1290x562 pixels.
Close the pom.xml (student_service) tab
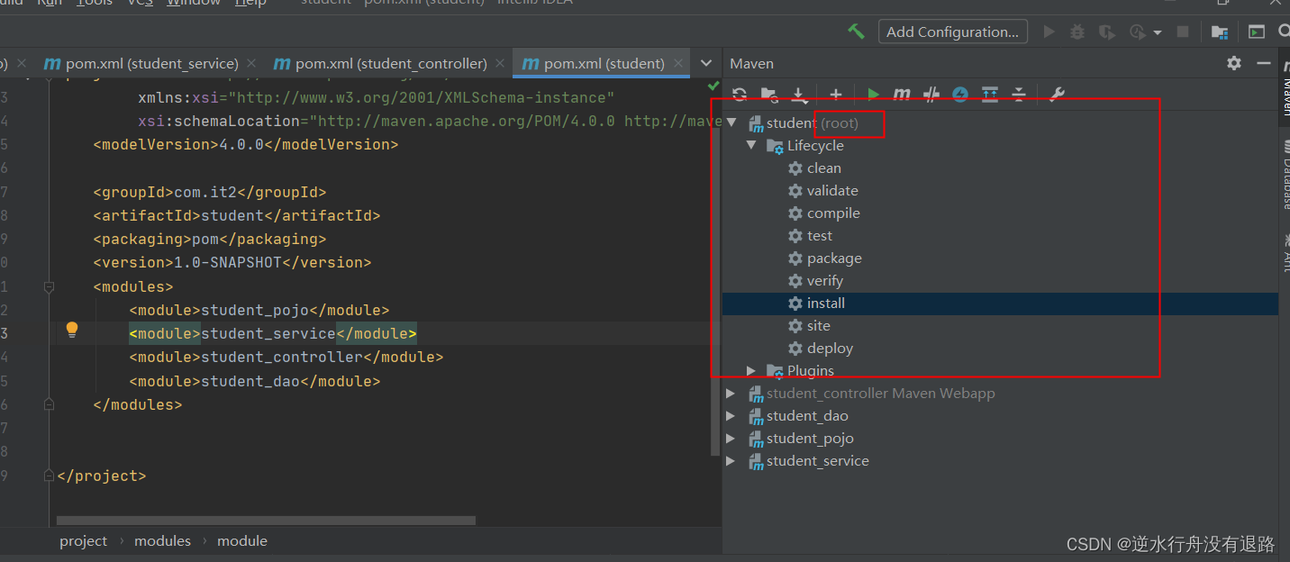point(251,63)
